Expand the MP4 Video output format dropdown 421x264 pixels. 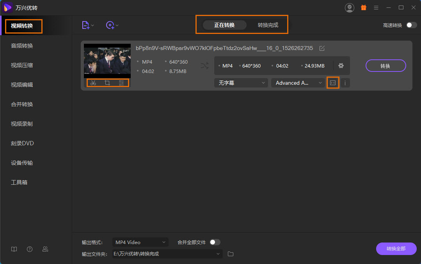[x=140, y=242]
